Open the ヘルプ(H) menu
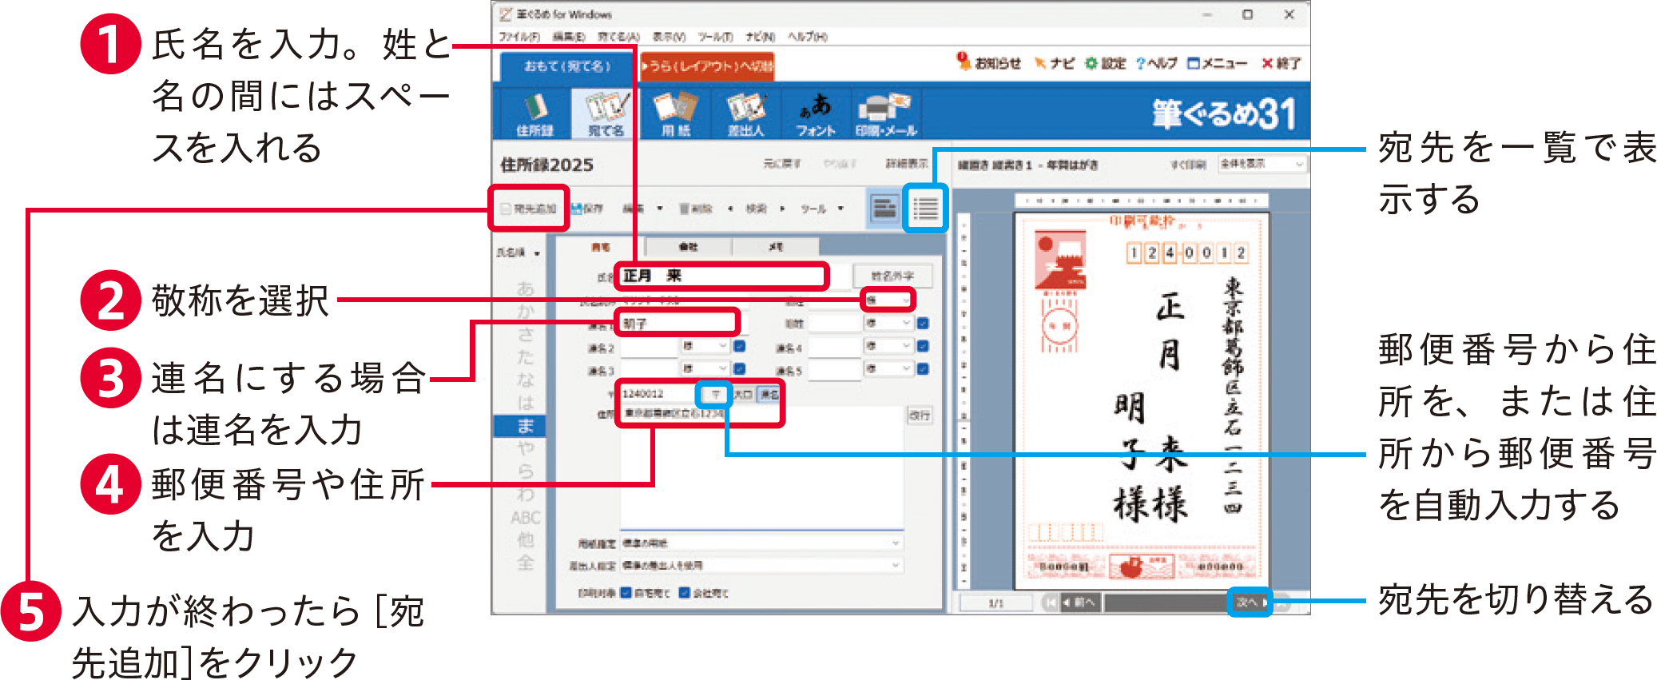This screenshot has height=680, width=1657. tap(808, 37)
